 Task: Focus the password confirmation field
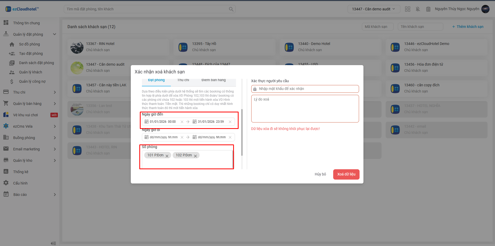click(x=307, y=89)
